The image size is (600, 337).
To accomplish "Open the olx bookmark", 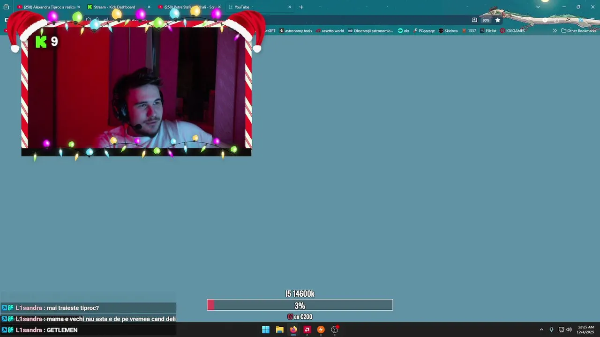I will click(x=403, y=31).
